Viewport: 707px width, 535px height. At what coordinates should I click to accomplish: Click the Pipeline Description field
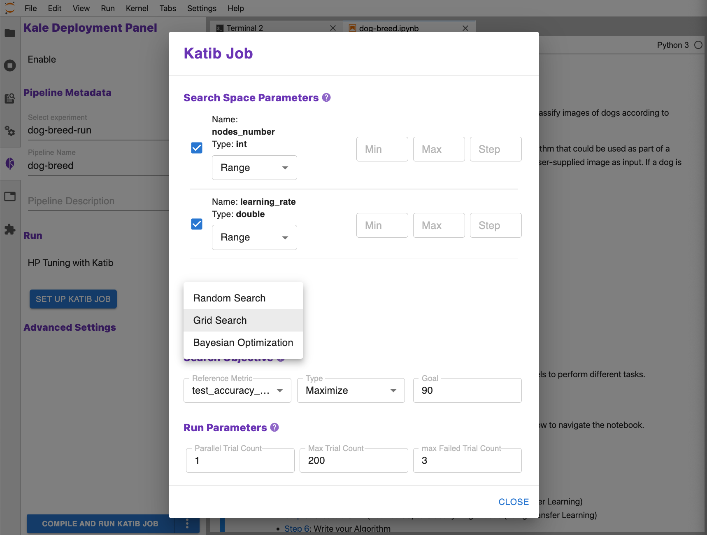coord(98,201)
